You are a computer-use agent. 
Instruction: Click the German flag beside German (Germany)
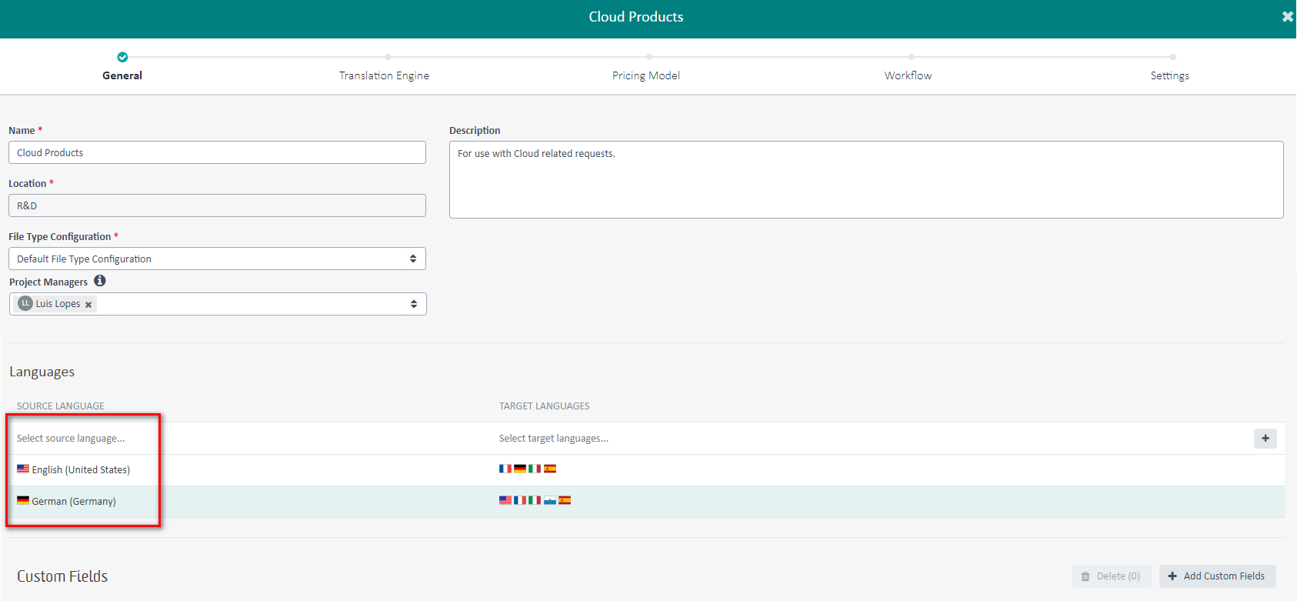23,500
